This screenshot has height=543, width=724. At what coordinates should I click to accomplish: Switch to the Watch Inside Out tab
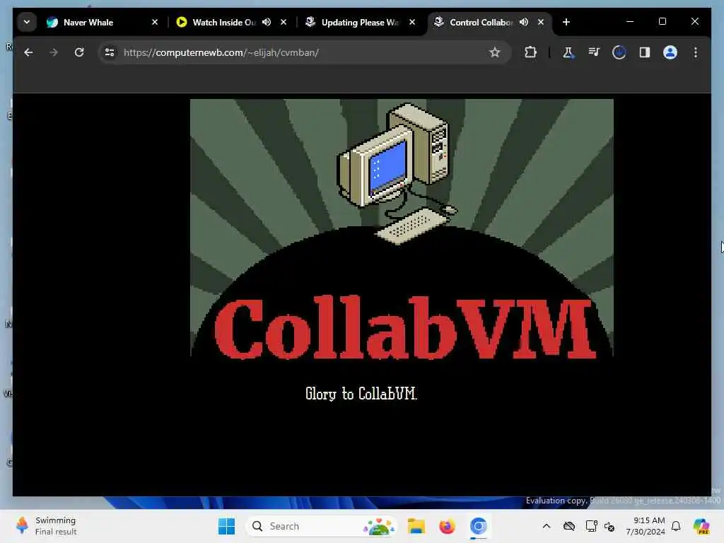[223, 22]
